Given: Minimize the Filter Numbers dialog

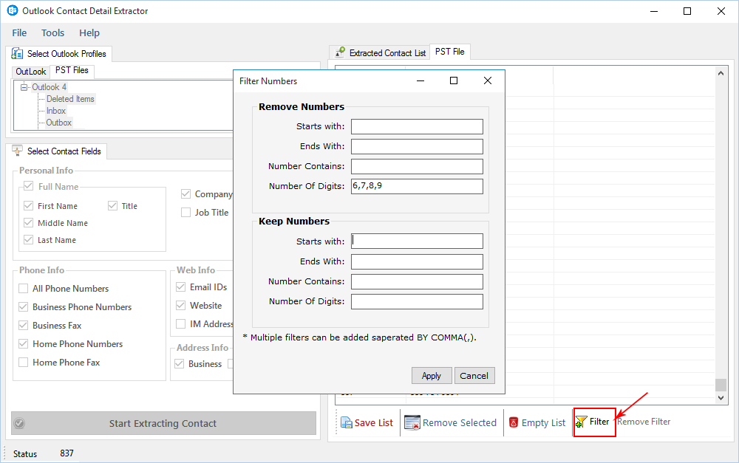Looking at the screenshot, I should 420,81.
